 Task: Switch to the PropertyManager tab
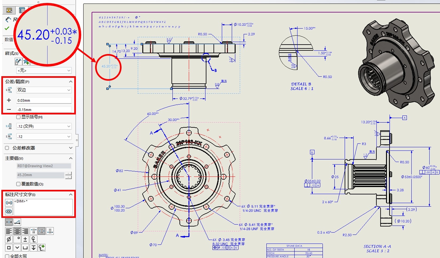(x=22, y=10)
